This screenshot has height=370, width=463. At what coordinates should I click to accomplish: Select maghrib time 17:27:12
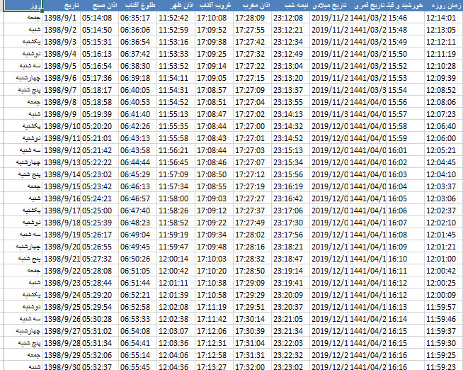(252, 174)
